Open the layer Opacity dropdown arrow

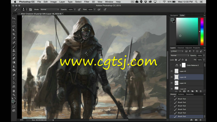(x=204, y=56)
